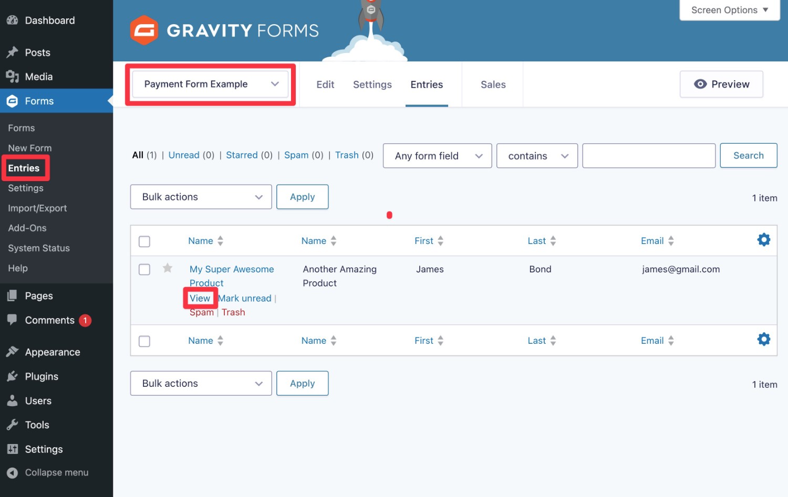Tick the bottom select-all checkbox
Screen dimensions: 788x497
point(144,341)
